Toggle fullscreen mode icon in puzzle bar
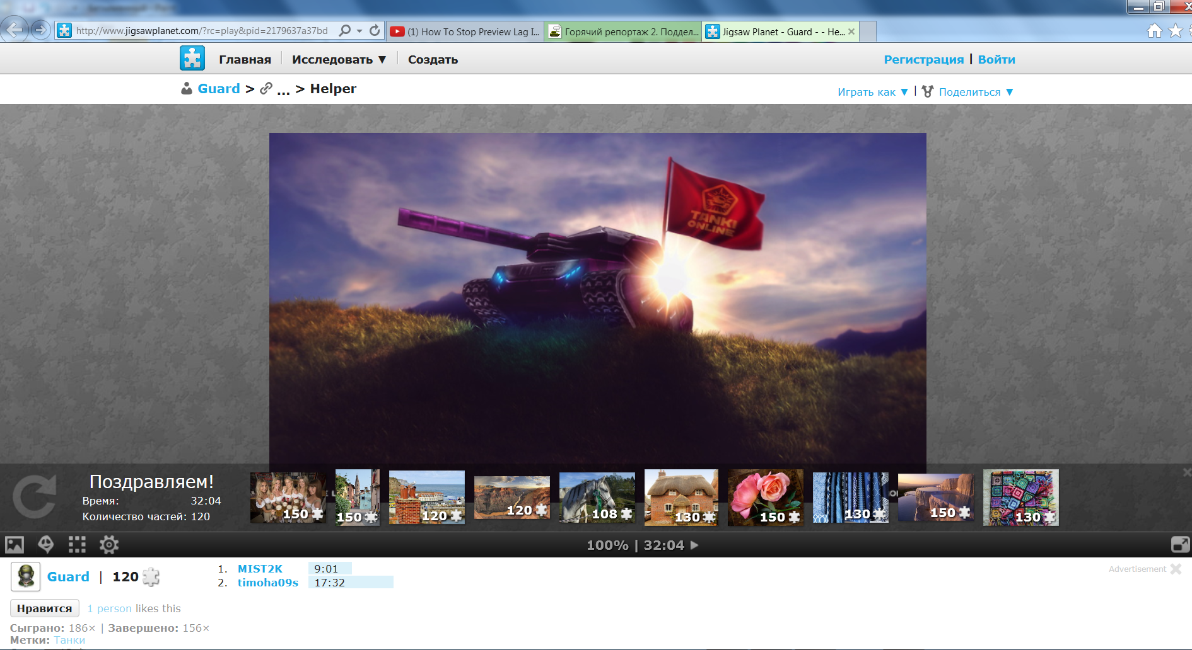This screenshot has width=1192, height=650. coord(1180,545)
